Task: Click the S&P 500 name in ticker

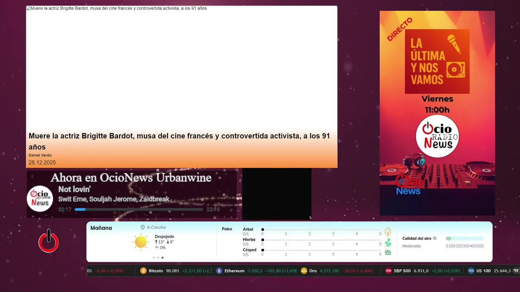Action: point(402,271)
